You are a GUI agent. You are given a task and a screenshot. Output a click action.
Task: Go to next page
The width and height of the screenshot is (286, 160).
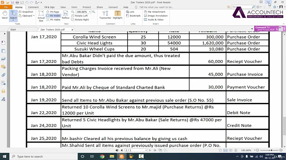point(150,150)
